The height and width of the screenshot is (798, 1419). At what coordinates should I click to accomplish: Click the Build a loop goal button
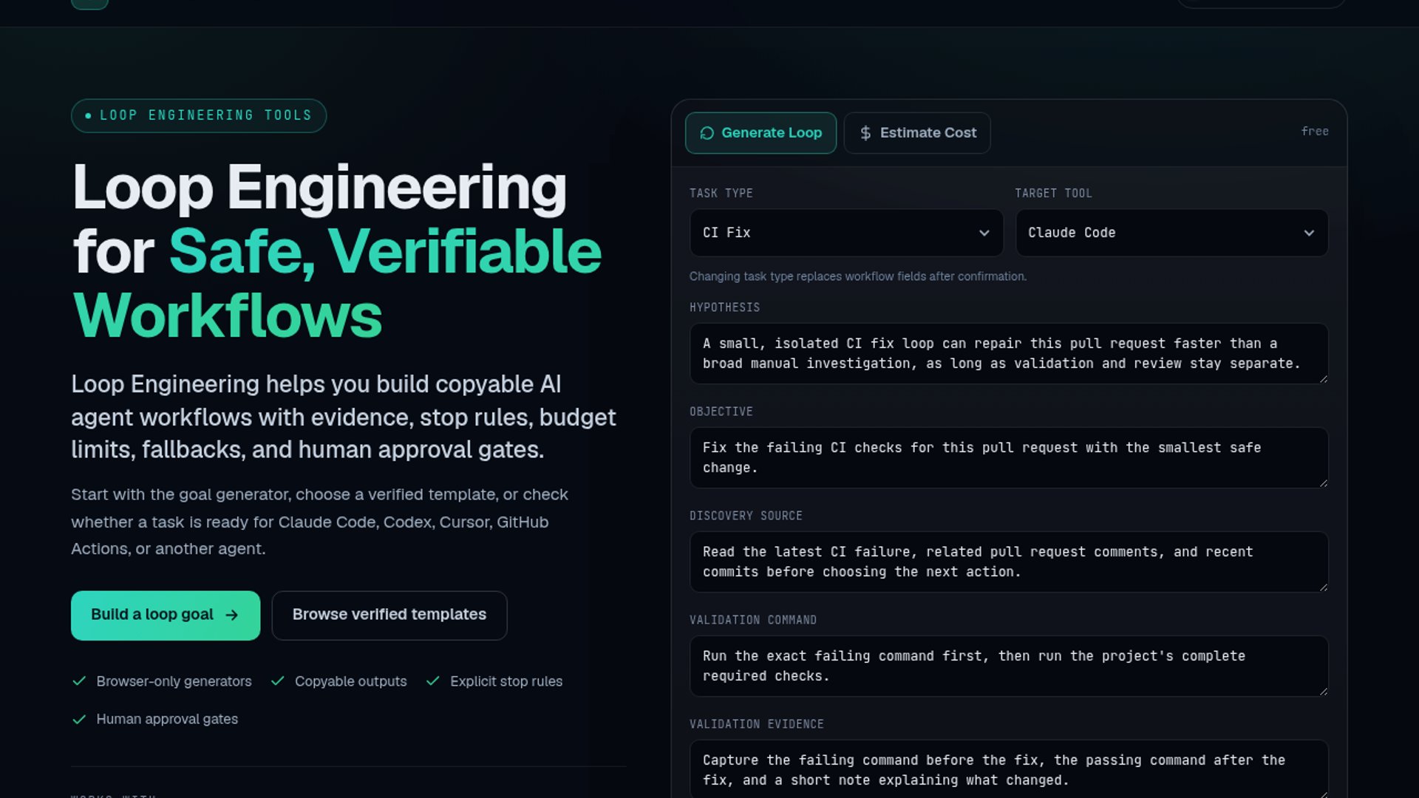tap(166, 615)
